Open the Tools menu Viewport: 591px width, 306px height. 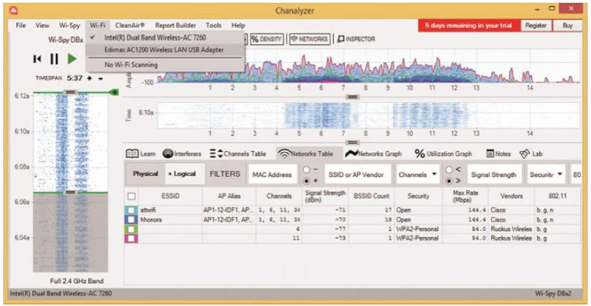point(213,26)
